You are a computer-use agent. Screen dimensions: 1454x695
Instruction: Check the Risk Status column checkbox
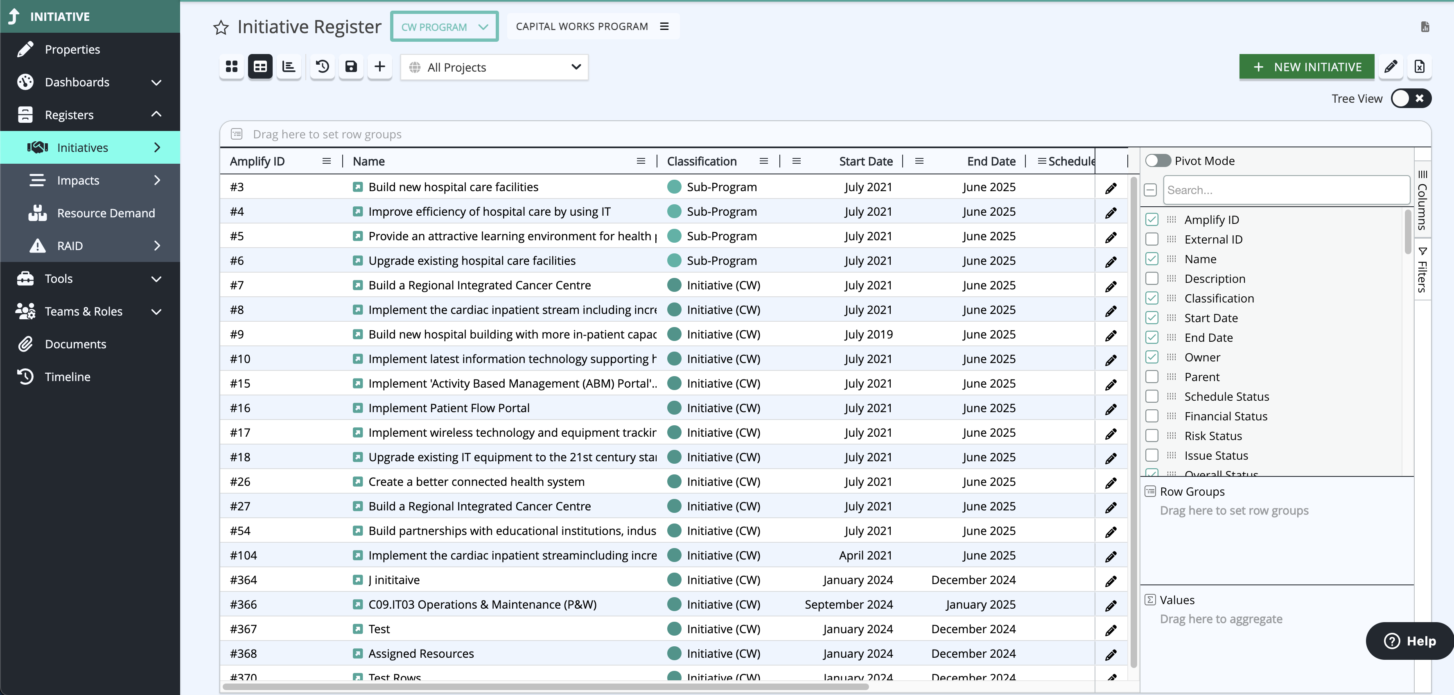[1151, 436]
